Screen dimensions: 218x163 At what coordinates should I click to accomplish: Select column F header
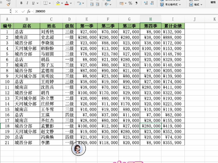[x=108, y=19]
